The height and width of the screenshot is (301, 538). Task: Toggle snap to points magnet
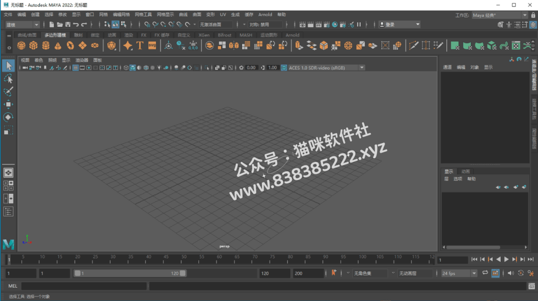click(163, 25)
